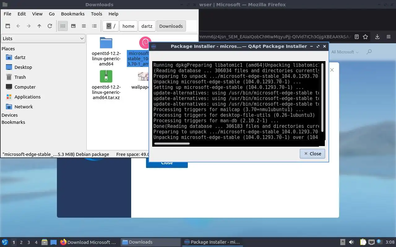This screenshot has height=247, width=396.
Task: Open Help menu in file manager
Action: tap(114, 14)
